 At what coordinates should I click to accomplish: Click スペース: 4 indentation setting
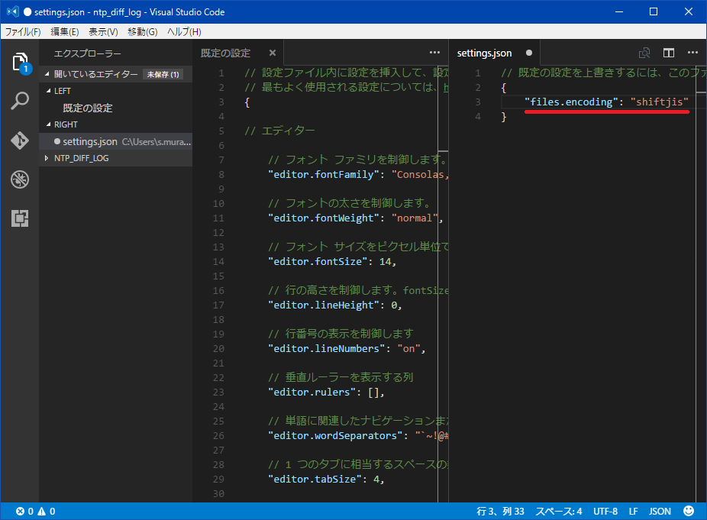point(559,512)
